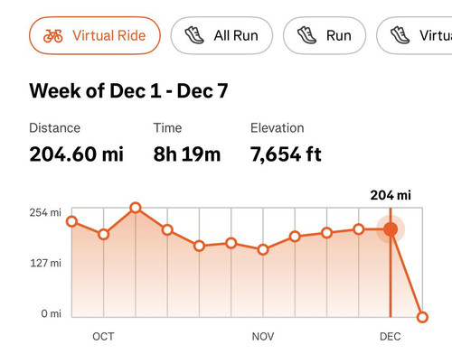
Task: Click the shoe icon in the cut-off Virtual chip
Action: click(400, 35)
